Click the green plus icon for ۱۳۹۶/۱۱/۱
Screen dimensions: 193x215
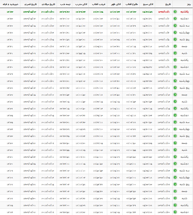click(x=175, y=12)
